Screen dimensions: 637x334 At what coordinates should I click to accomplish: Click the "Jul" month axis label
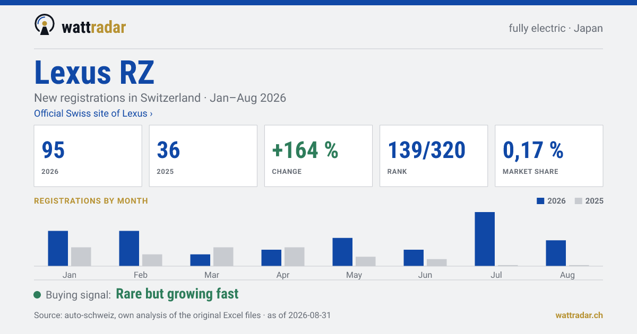(496, 275)
